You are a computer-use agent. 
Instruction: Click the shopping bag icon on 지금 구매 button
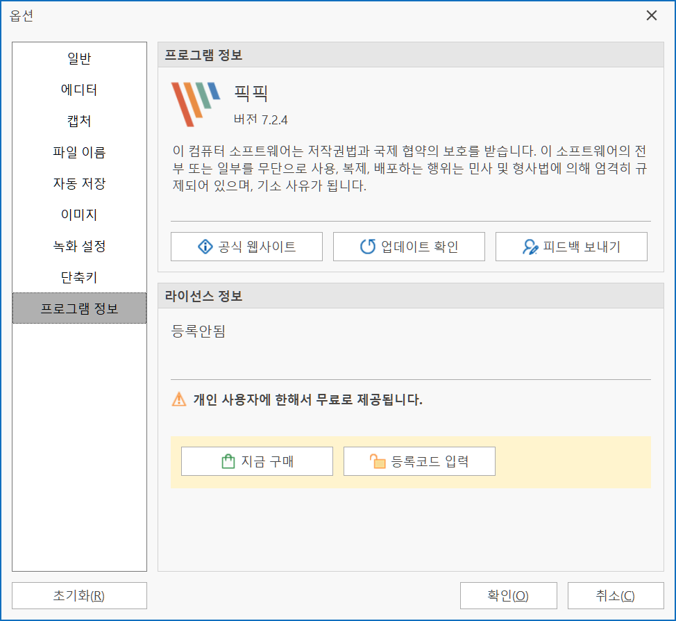coord(228,461)
